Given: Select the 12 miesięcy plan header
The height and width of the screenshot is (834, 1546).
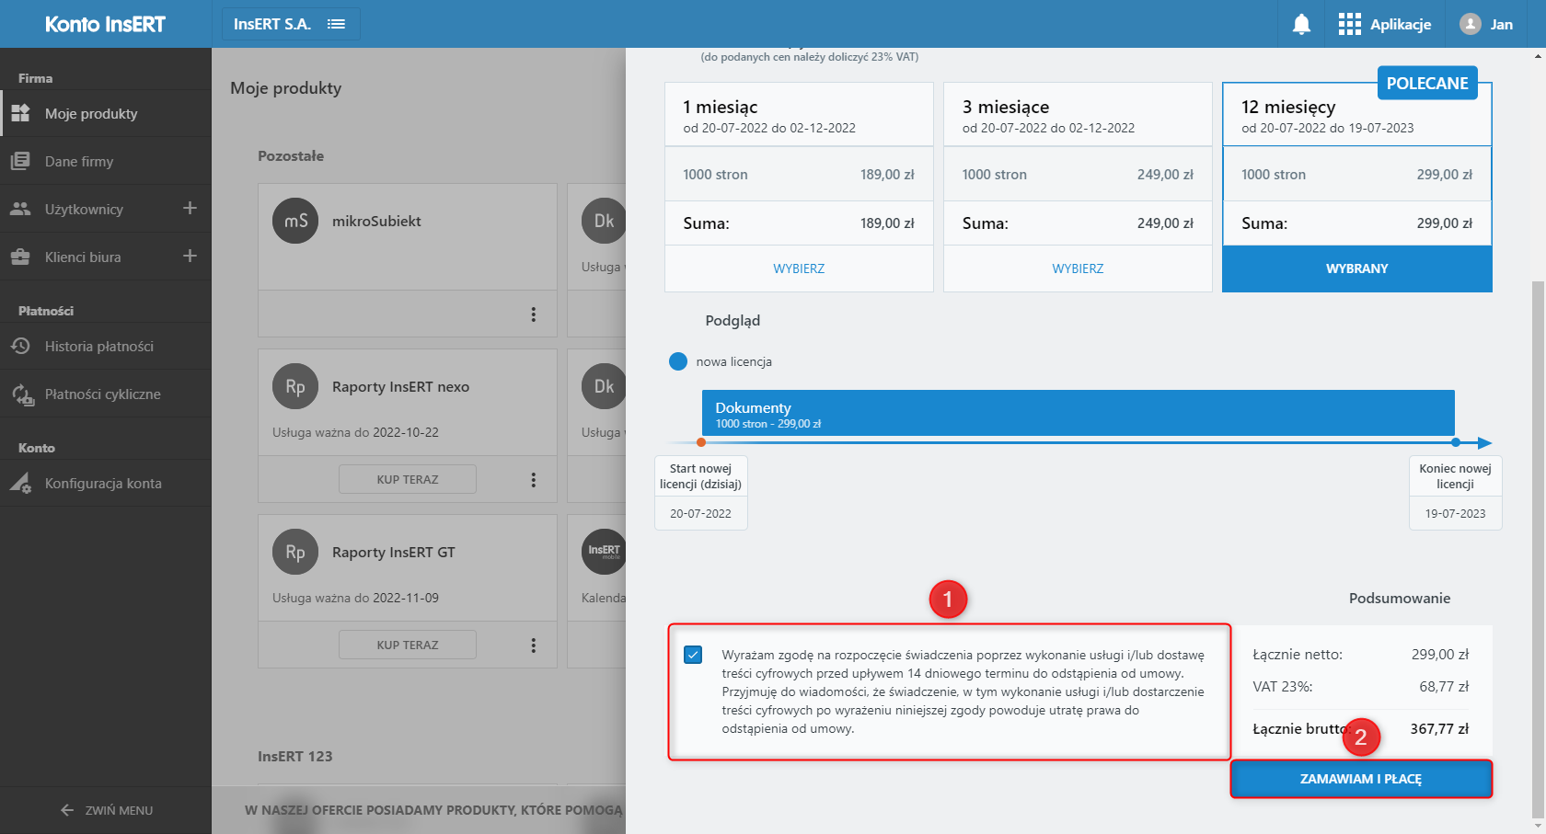Looking at the screenshot, I should click(x=1357, y=115).
